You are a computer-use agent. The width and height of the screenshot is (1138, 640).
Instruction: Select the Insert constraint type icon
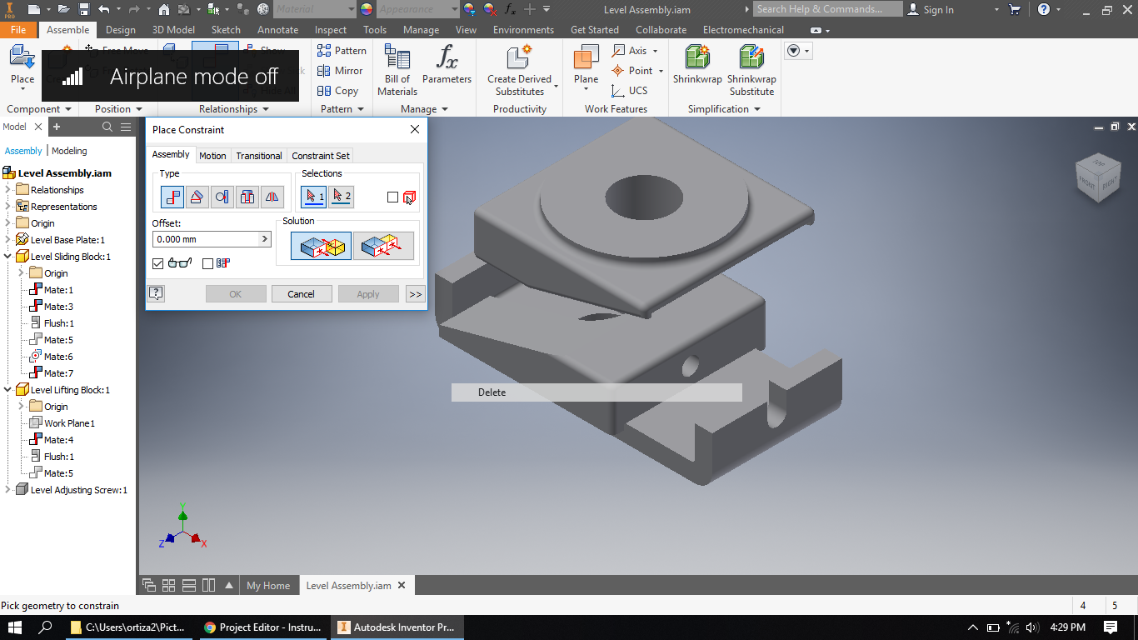tap(247, 197)
